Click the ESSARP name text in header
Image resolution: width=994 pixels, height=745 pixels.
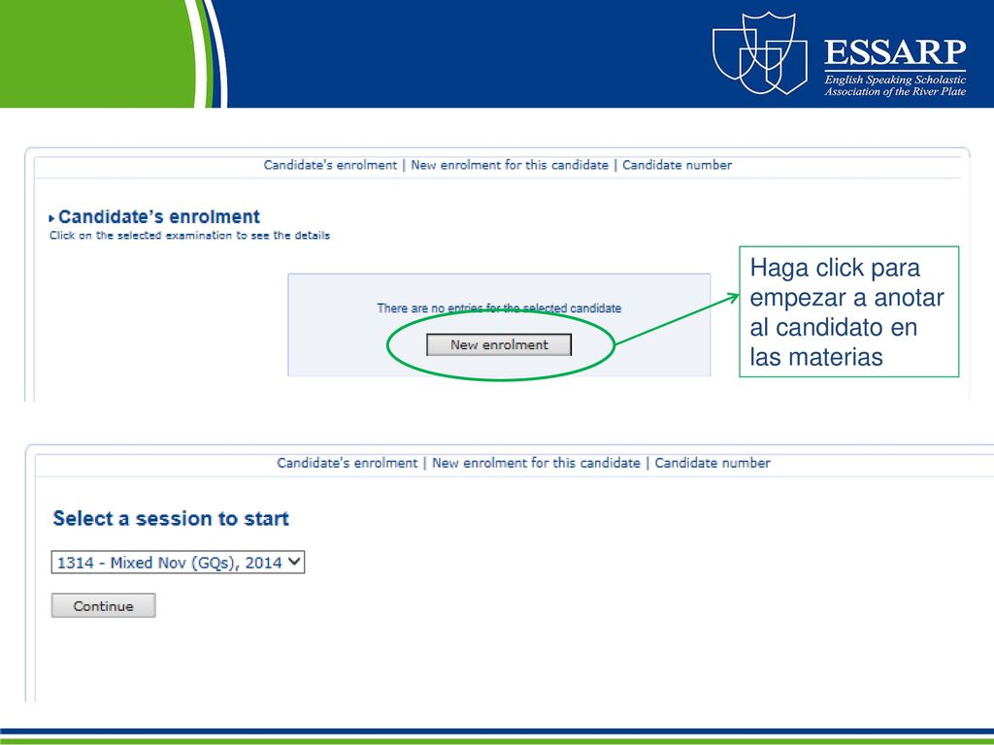click(895, 52)
